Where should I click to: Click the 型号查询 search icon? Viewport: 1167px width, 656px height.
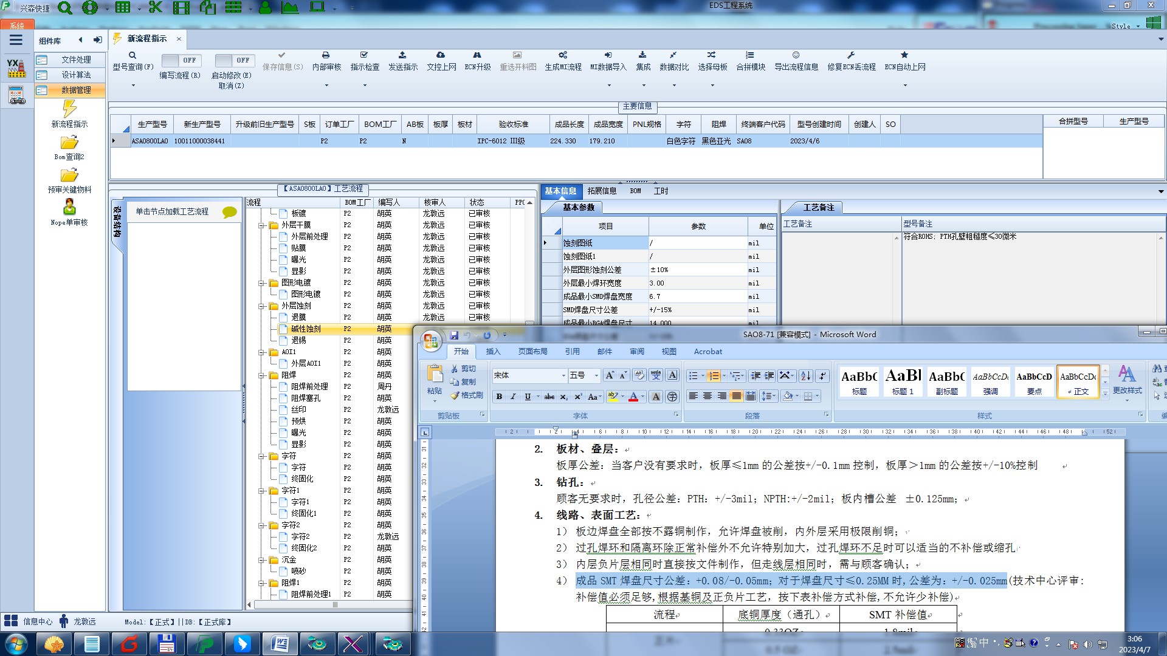click(x=133, y=55)
